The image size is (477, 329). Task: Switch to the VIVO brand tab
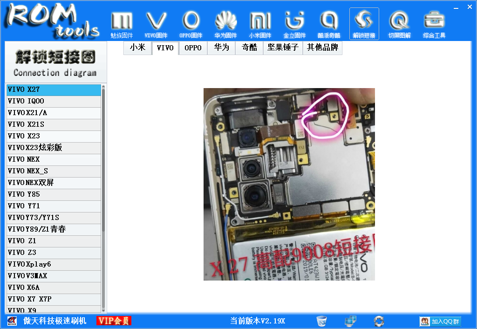[x=165, y=48]
